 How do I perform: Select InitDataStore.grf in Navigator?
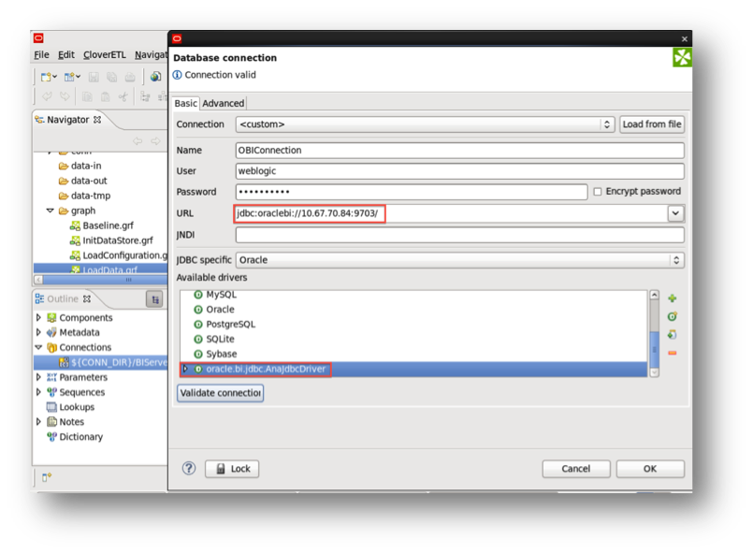pyautogui.click(x=118, y=241)
